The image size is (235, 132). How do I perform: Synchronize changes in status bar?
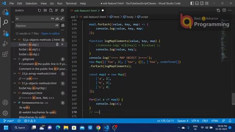coord(19,121)
